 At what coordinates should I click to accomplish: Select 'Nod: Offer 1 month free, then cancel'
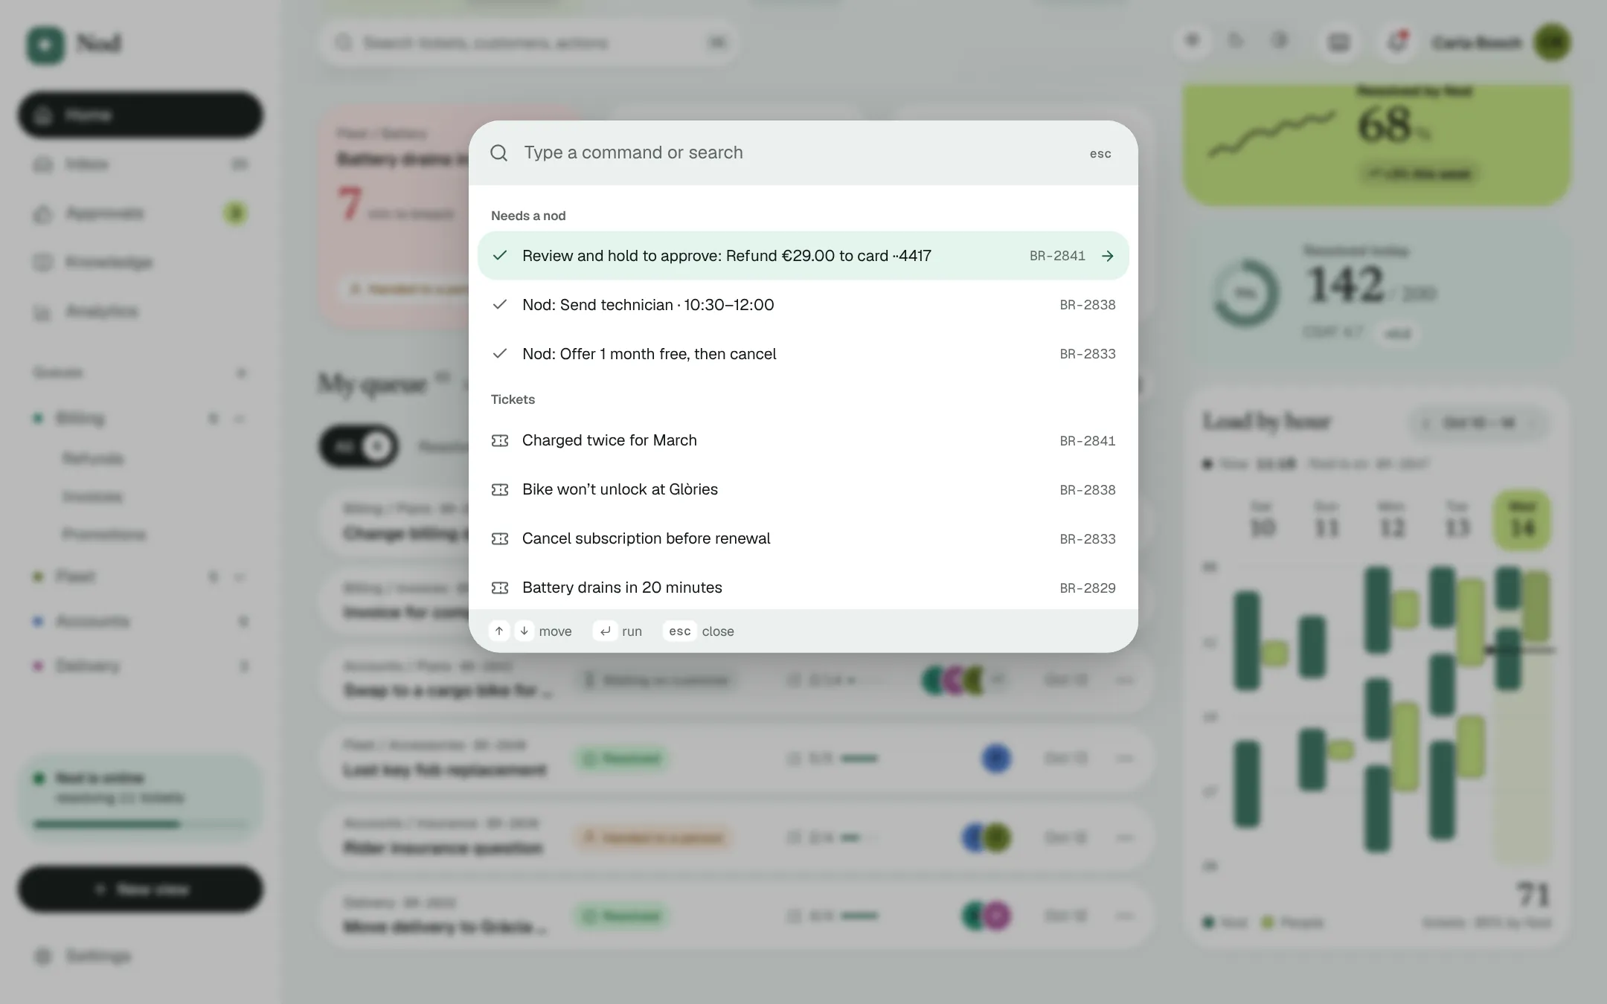803,354
